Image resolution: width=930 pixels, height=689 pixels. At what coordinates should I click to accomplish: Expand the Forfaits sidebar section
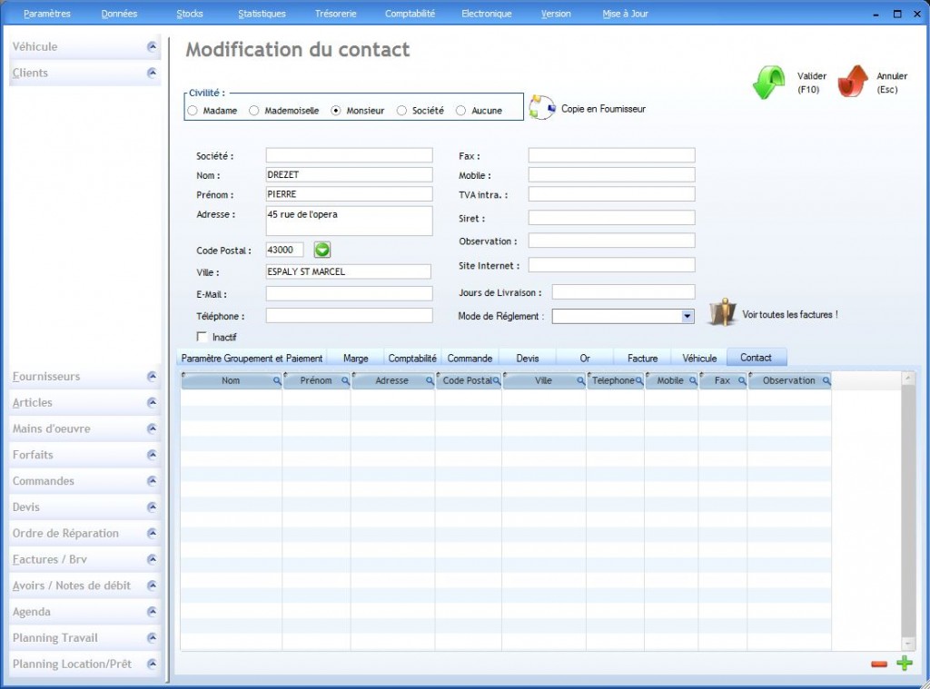(152, 454)
